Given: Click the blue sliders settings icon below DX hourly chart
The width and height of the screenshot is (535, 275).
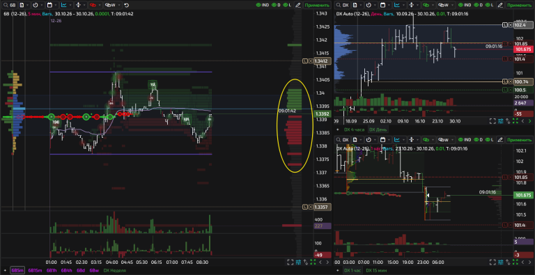Looking at the screenshot, I should click(x=501, y=262).
